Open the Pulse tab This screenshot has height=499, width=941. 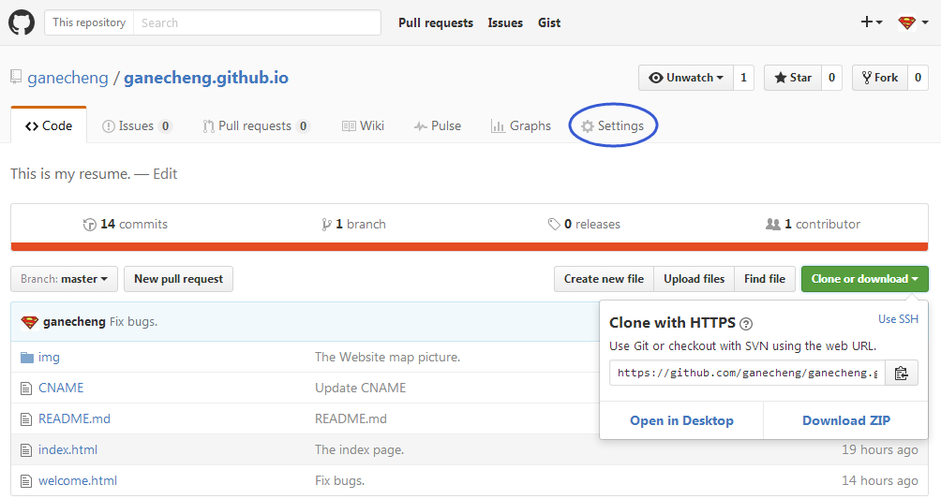[x=438, y=126]
